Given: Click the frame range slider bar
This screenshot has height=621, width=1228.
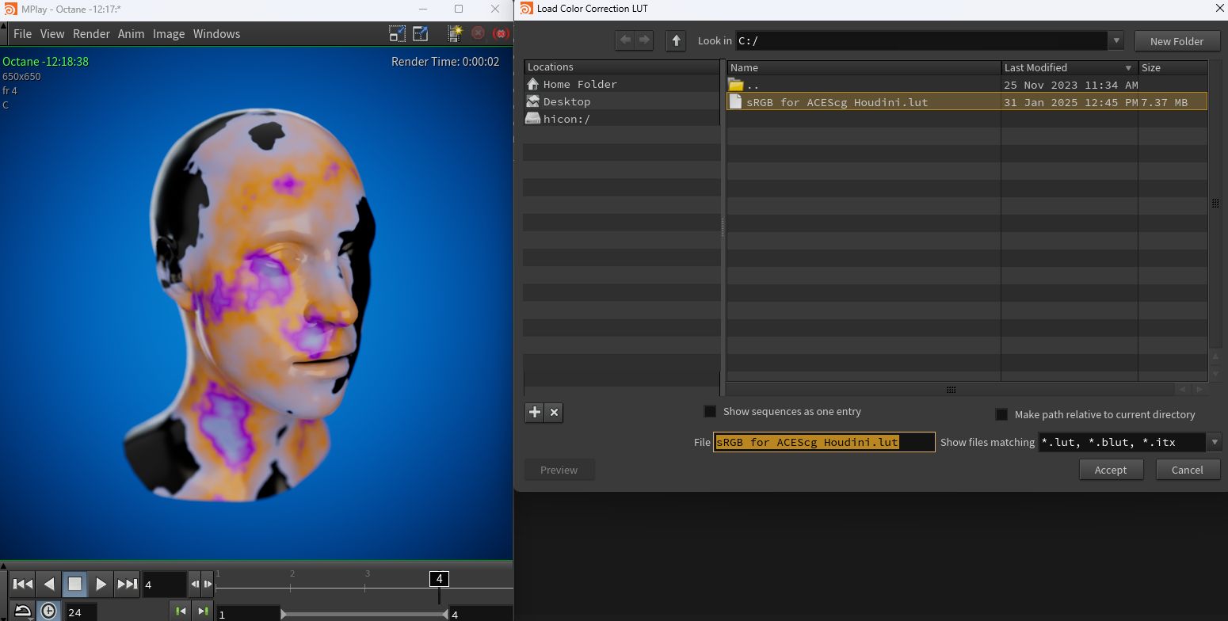Looking at the screenshot, I should (x=364, y=615).
